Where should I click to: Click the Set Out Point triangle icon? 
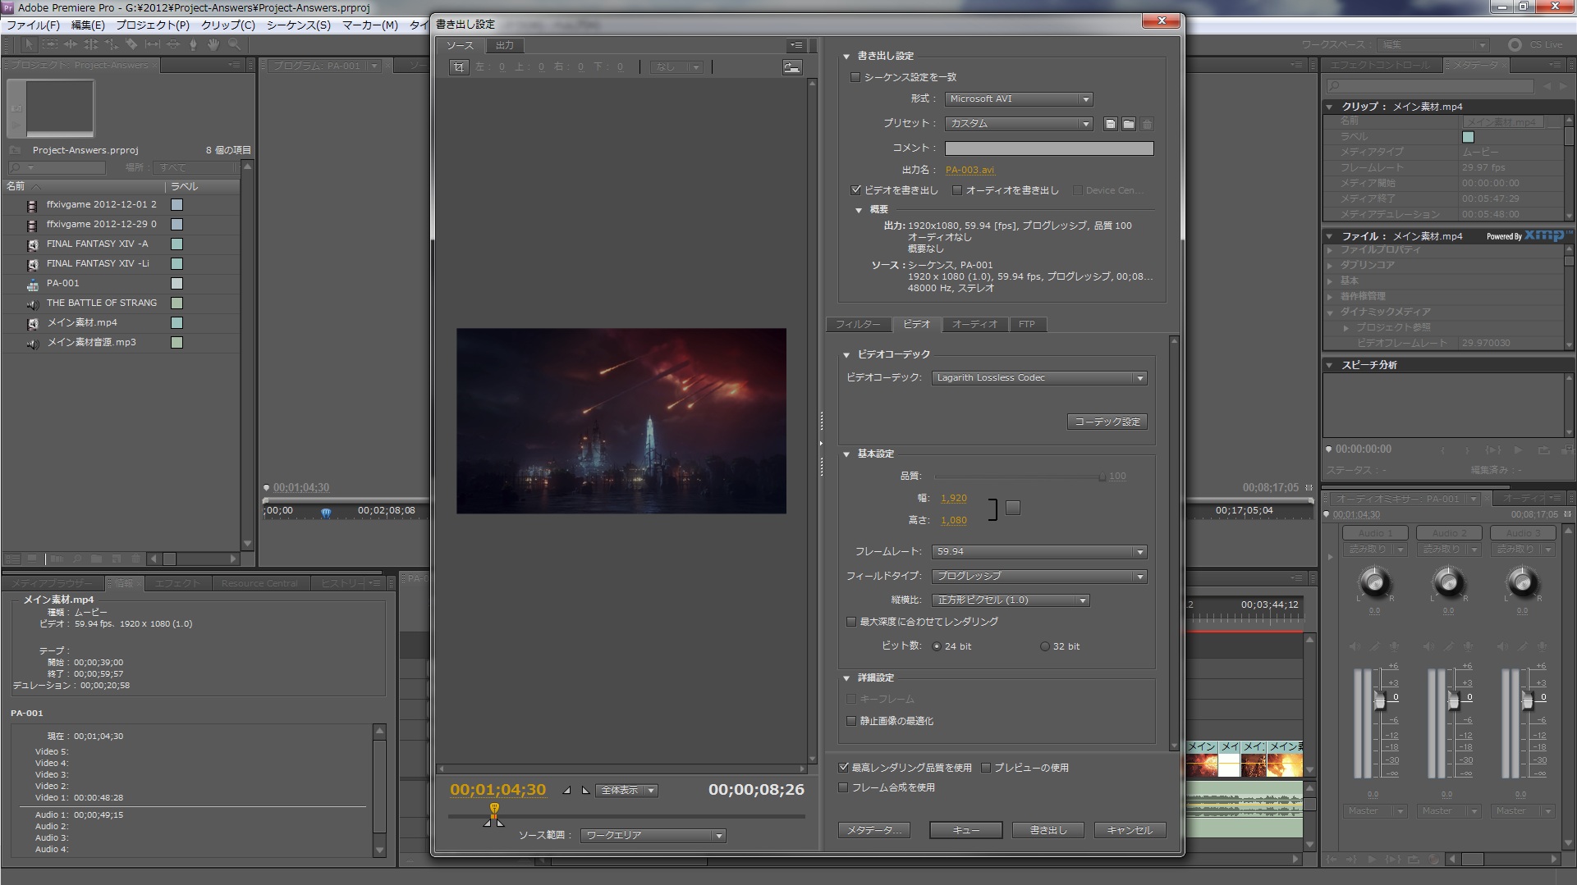585,791
